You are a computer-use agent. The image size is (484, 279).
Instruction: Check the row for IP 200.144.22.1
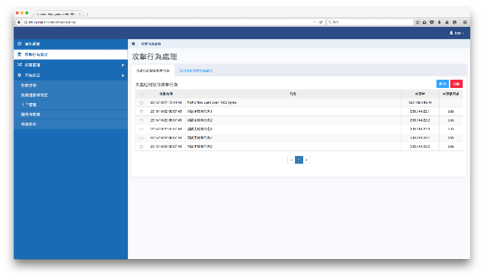click(x=142, y=111)
